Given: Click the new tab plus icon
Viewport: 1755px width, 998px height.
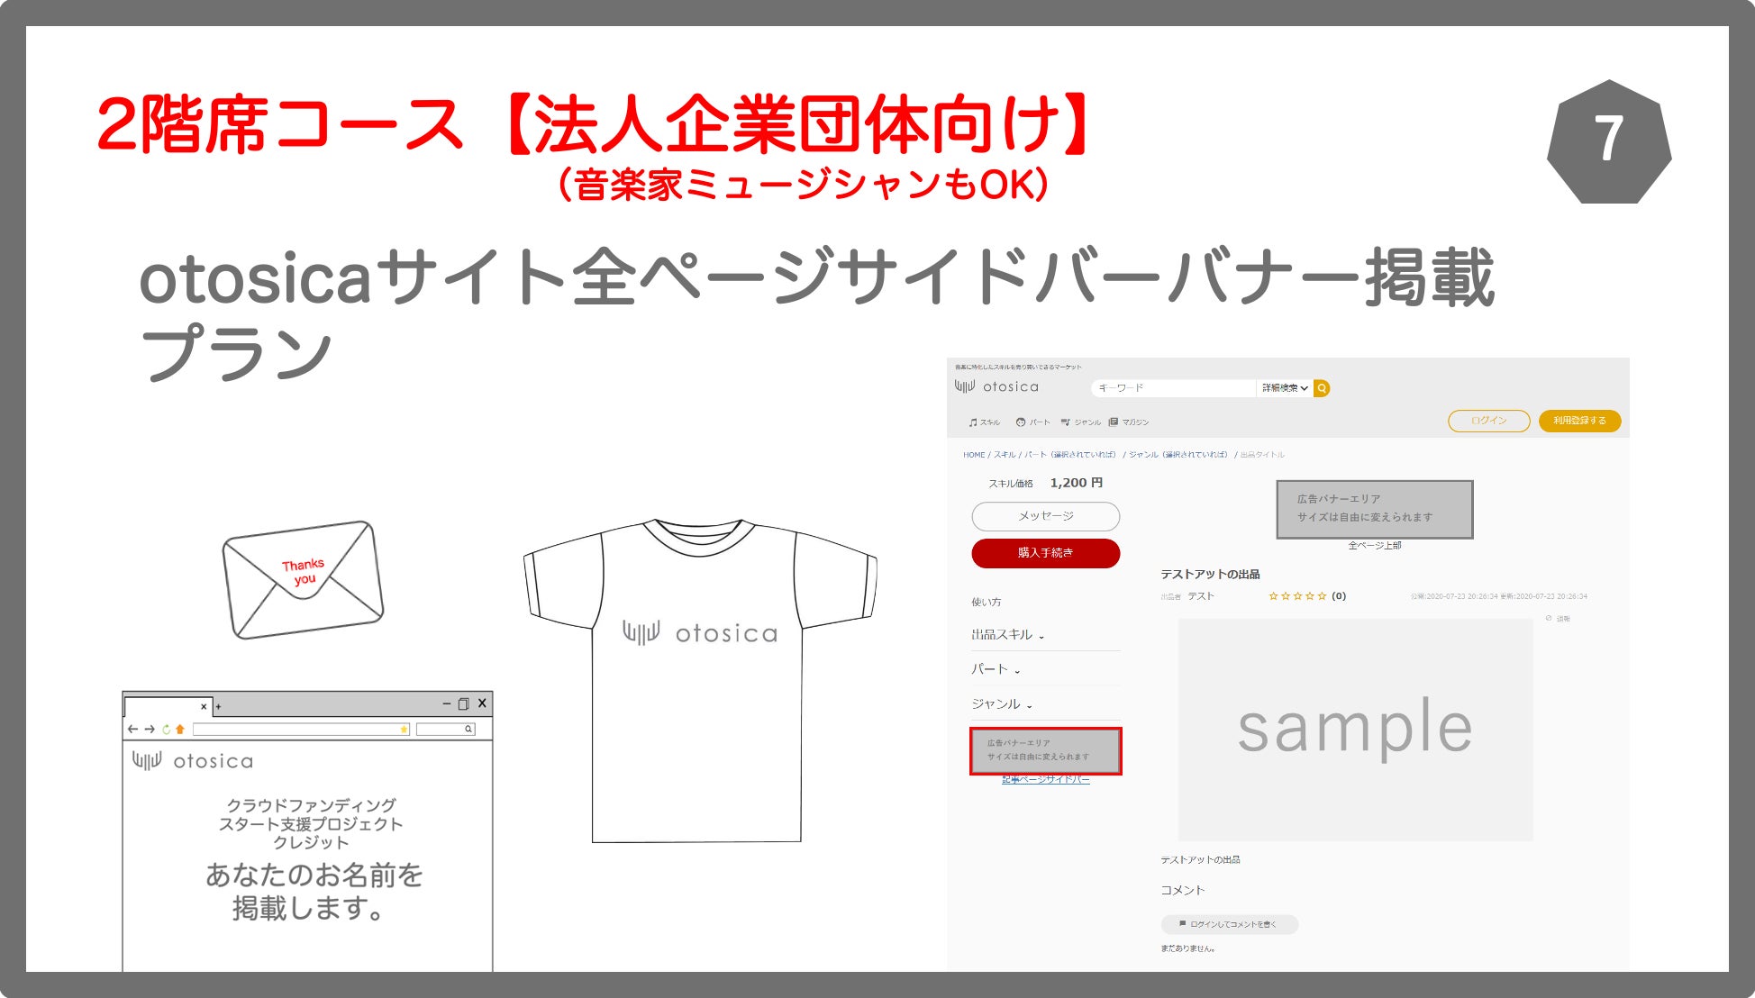Looking at the screenshot, I should coord(219,706).
